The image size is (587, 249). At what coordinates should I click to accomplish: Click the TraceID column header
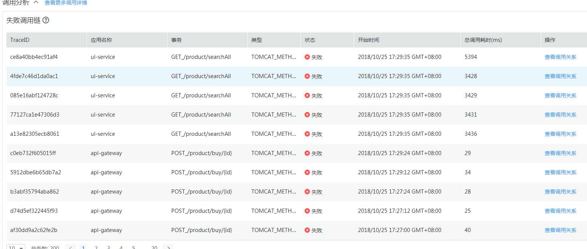click(x=46, y=40)
